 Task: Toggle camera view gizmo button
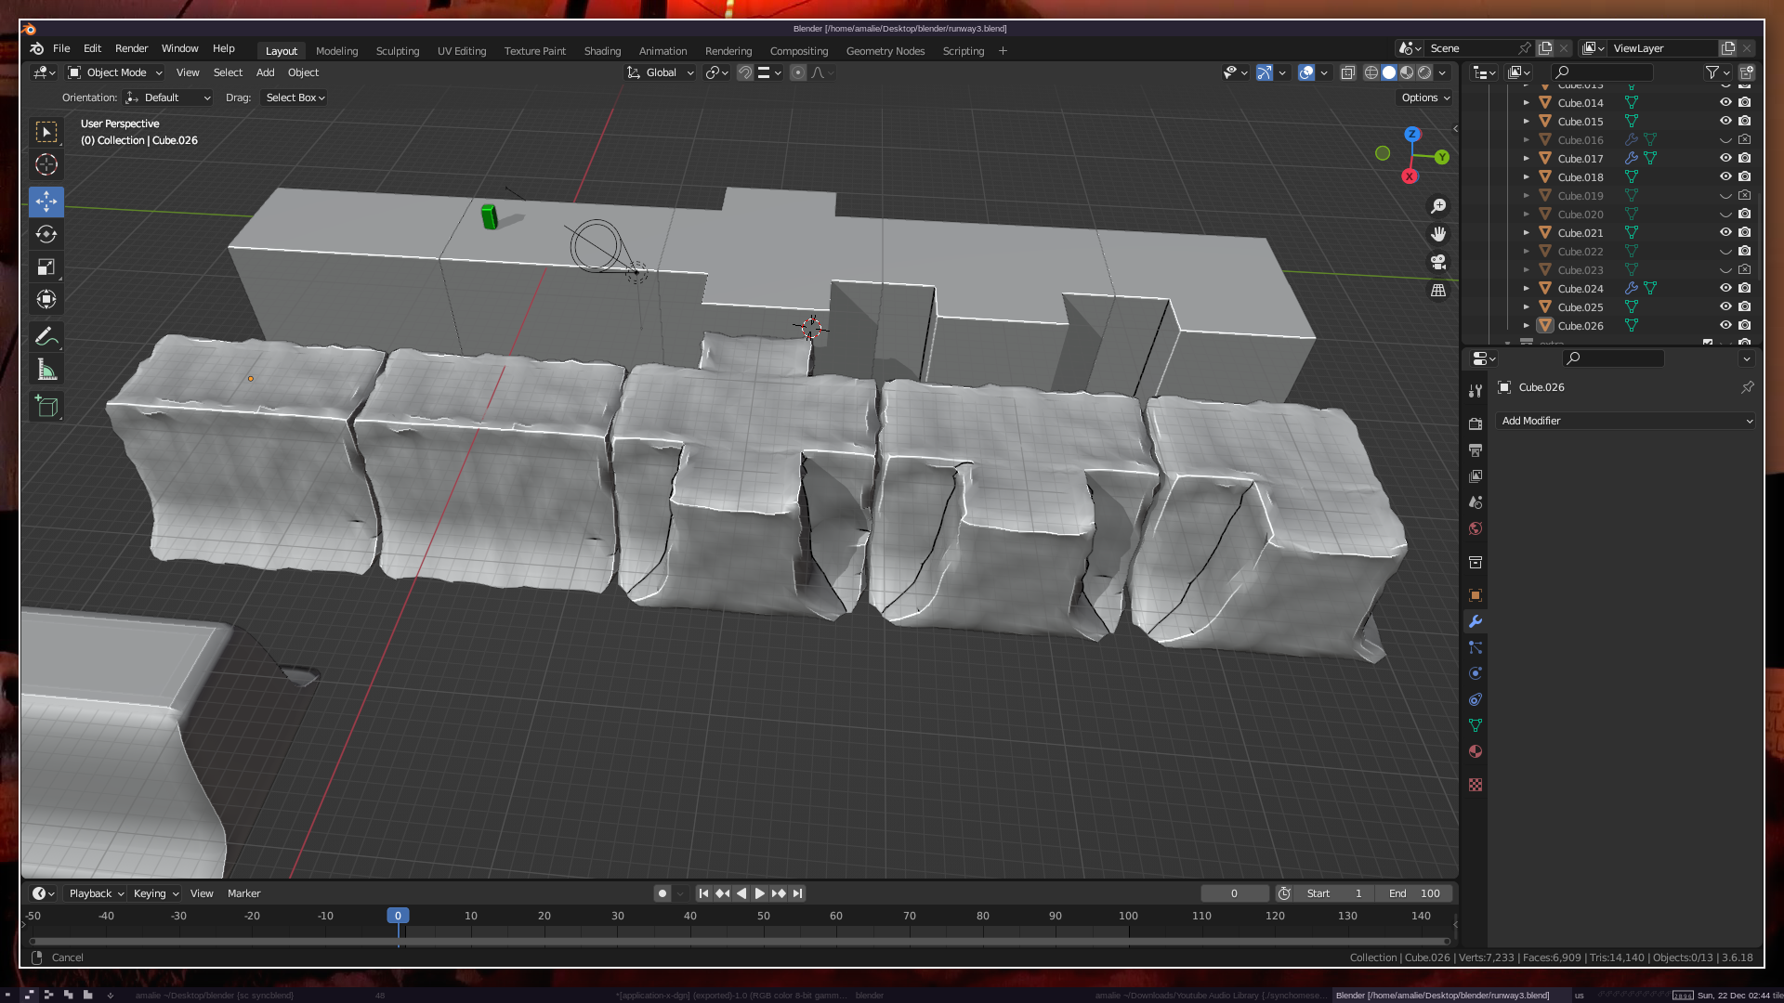coord(1438,263)
